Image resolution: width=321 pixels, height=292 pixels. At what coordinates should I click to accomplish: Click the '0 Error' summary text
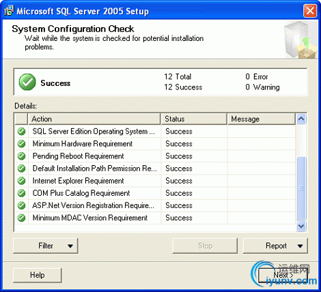pos(257,76)
